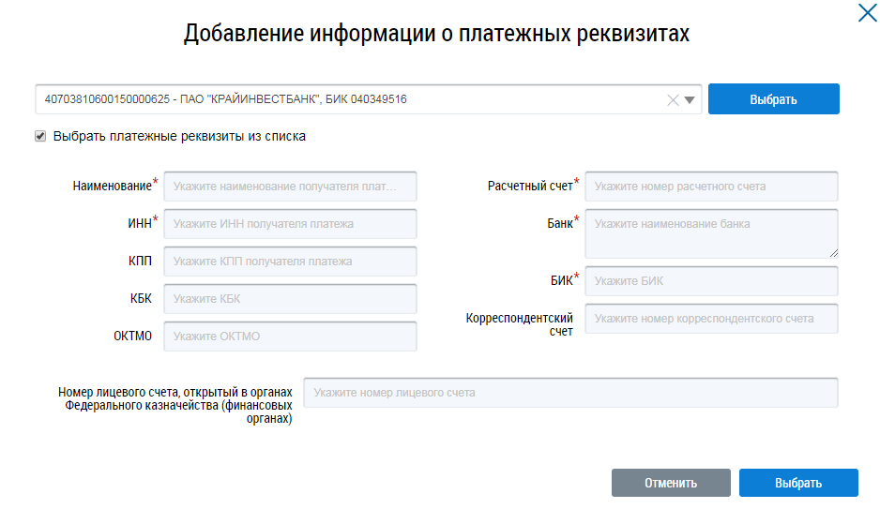
Task: Focus the Расчетный счет field
Action: (711, 187)
